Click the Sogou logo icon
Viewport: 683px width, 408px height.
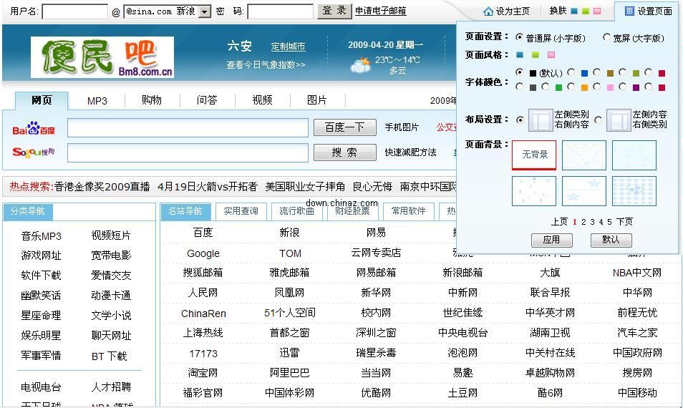coord(34,152)
